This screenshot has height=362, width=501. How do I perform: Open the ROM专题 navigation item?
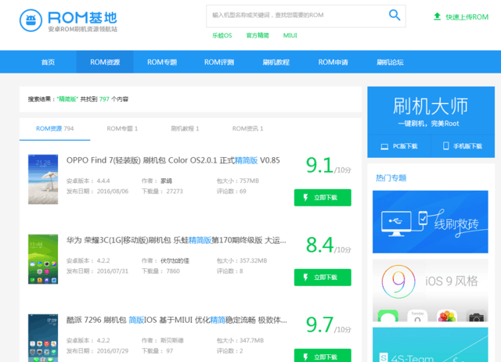point(162,62)
